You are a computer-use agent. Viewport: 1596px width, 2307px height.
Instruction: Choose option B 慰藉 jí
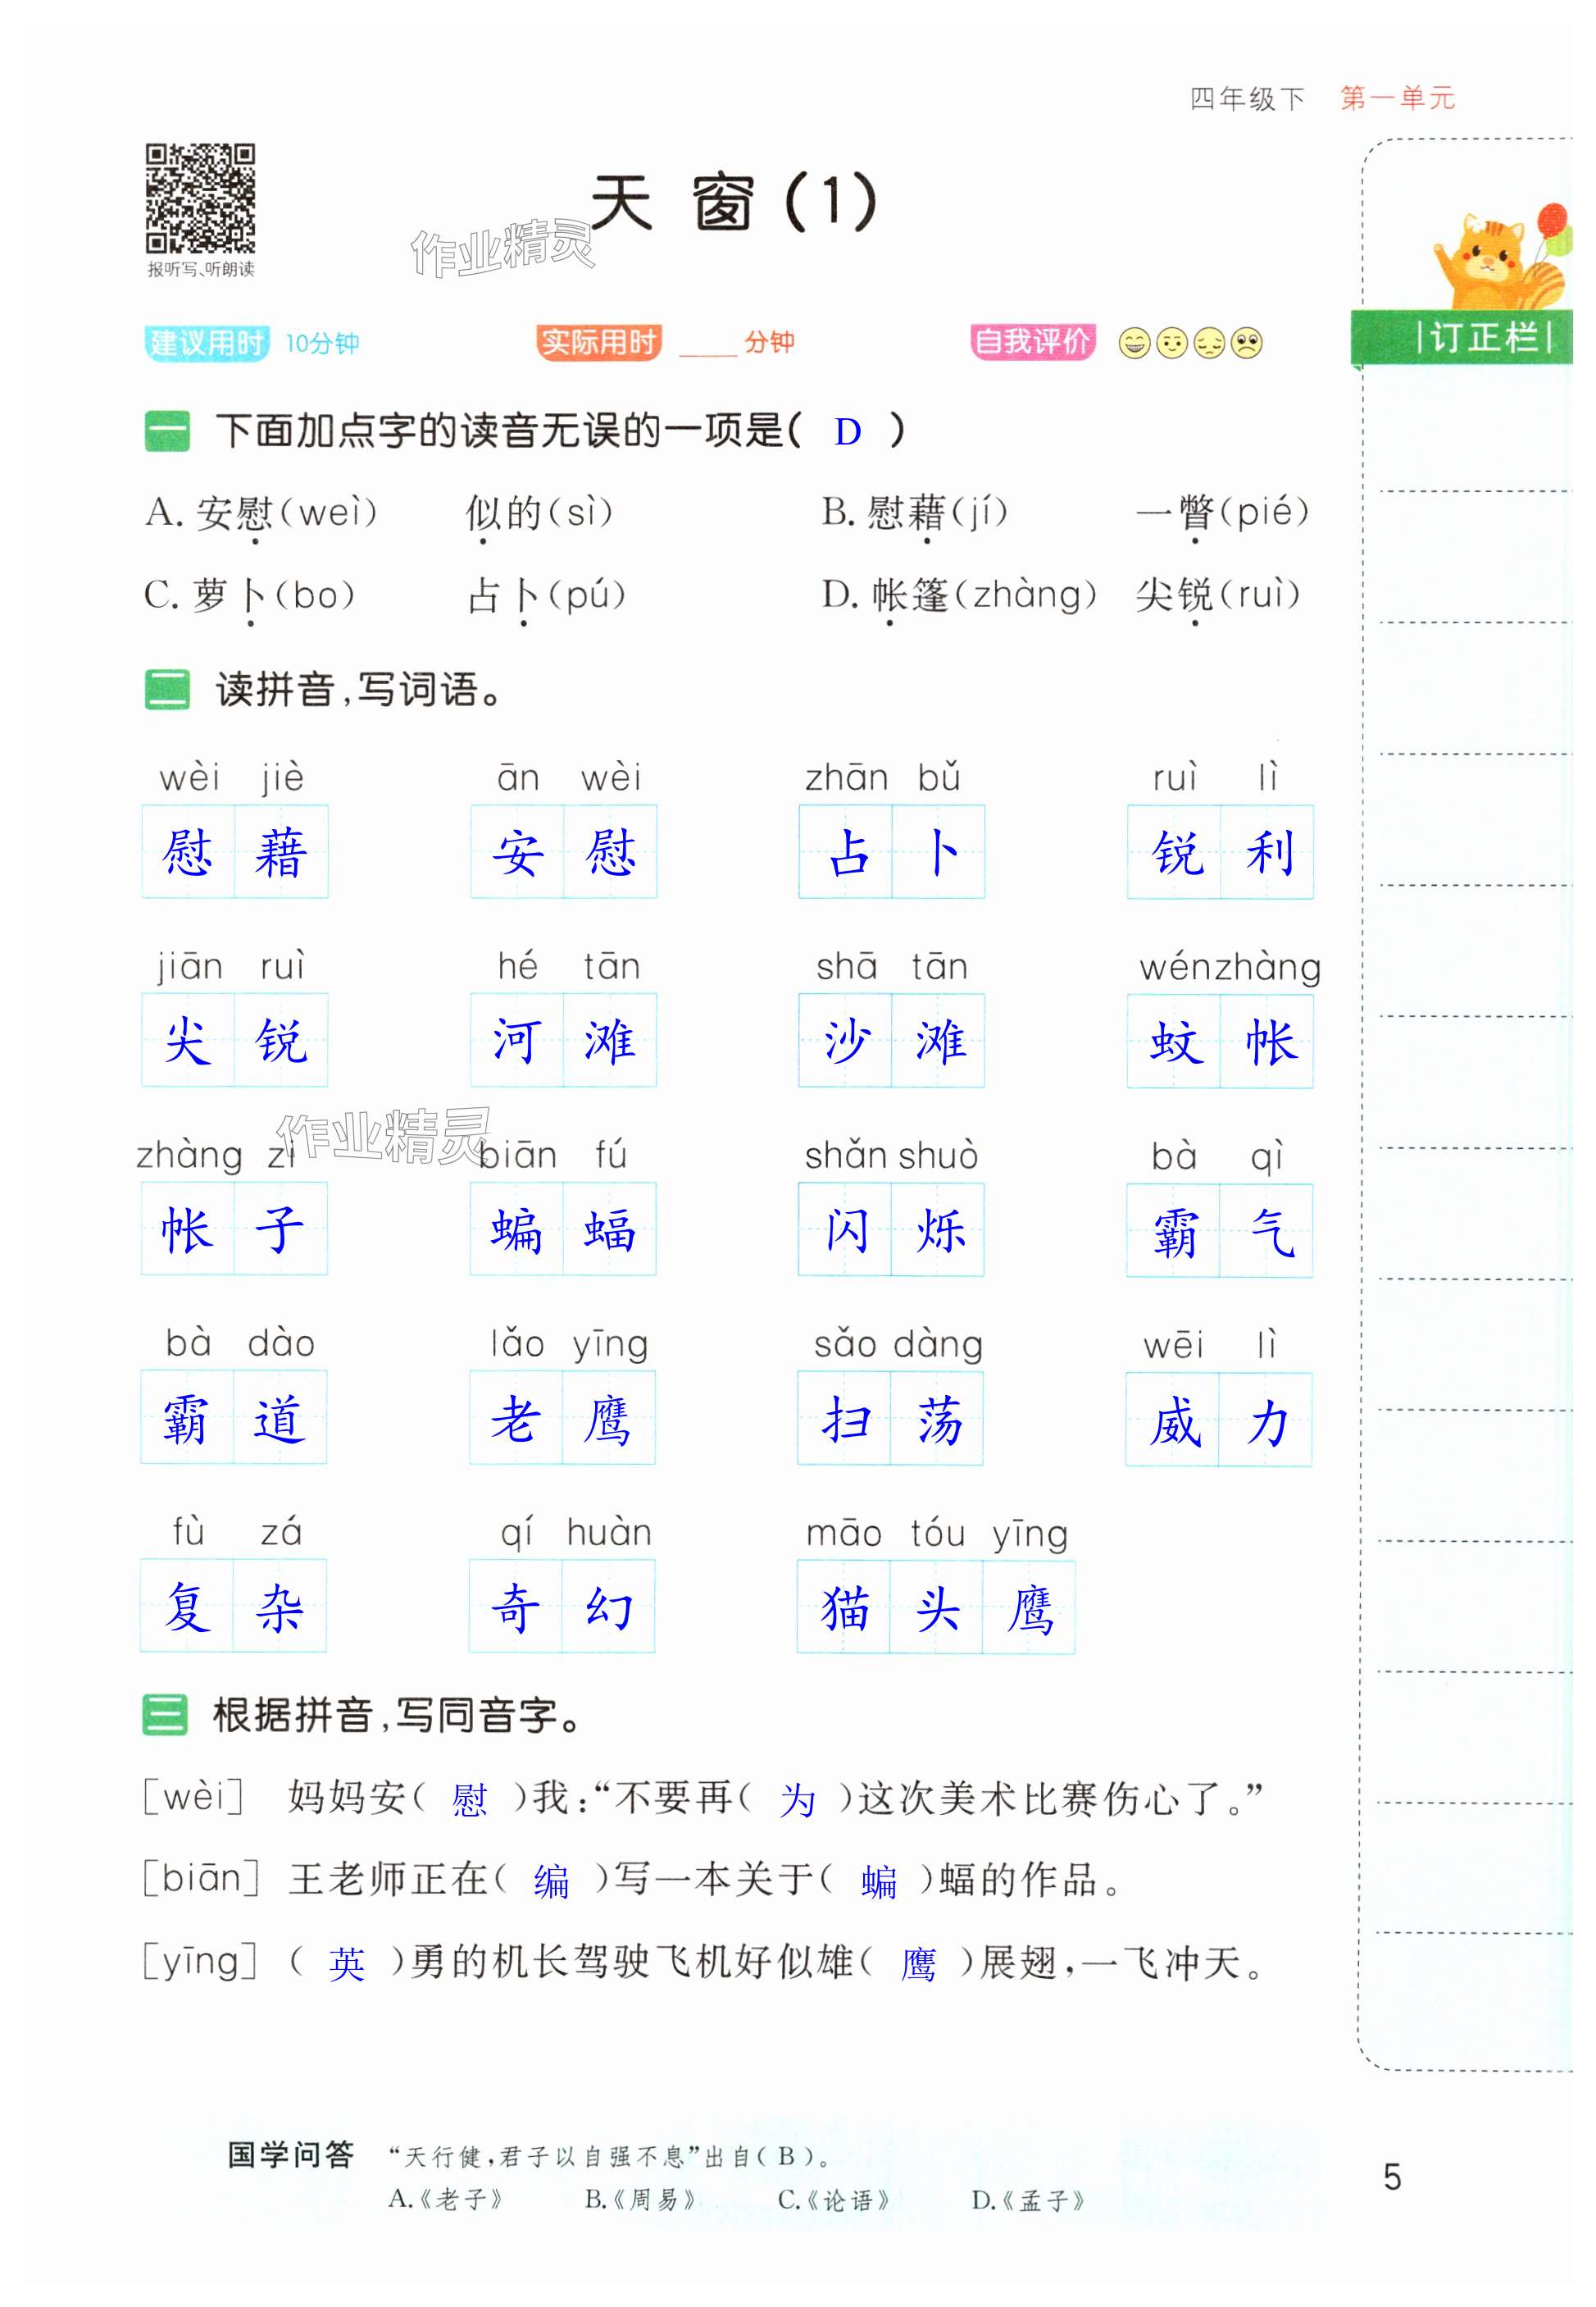pos(914,513)
